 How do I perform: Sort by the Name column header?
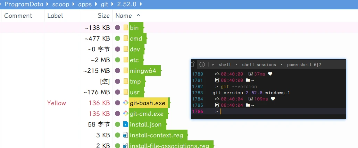coord(124,16)
